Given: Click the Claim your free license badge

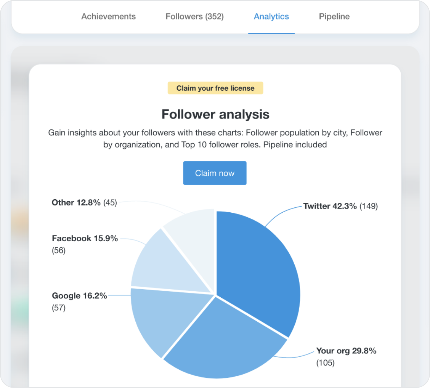Looking at the screenshot, I should [215, 88].
